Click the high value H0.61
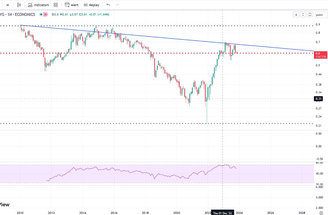This screenshot has height=215, width=328. pyautogui.click(x=64, y=14)
